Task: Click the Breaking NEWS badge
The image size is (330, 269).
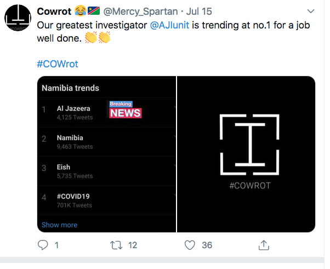Action: (x=125, y=110)
